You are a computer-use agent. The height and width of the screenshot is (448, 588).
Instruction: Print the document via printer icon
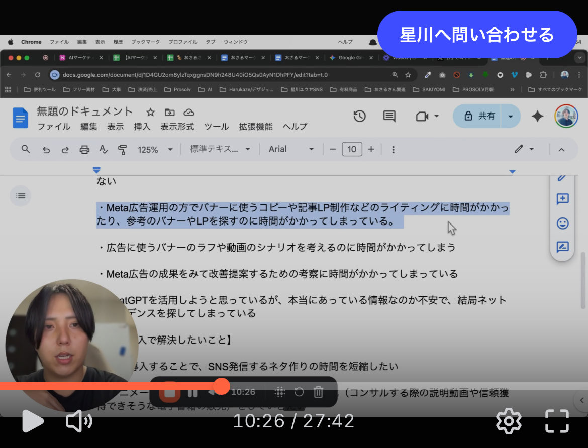click(84, 150)
